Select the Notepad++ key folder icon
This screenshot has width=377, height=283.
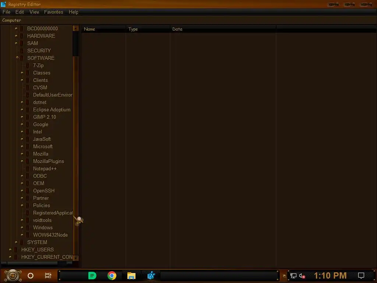tap(28, 169)
